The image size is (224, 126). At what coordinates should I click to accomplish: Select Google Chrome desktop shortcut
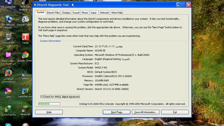pos(25,57)
